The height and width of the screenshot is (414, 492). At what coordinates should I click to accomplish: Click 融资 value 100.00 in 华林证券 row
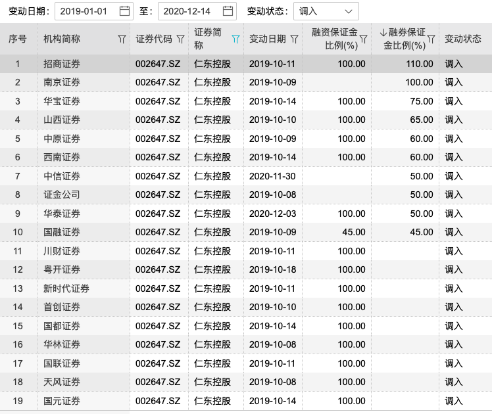[x=351, y=344]
